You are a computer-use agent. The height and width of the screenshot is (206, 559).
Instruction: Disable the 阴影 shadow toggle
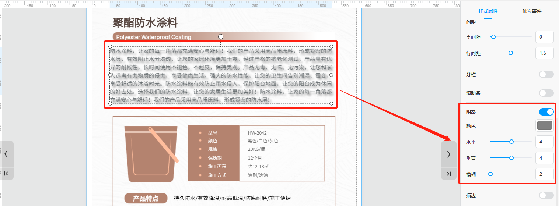[x=546, y=112]
